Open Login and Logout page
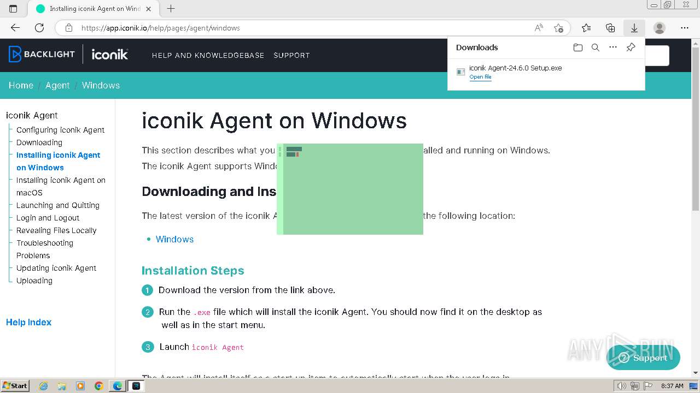The height and width of the screenshot is (393, 700). pyautogui.click(x=48, y=218)
